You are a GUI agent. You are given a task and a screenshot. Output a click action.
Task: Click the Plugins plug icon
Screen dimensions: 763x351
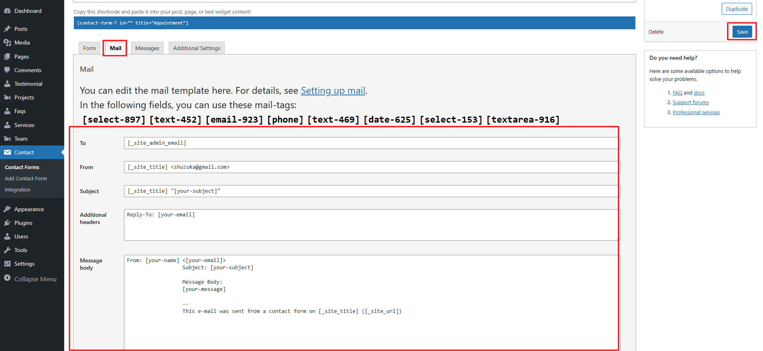tap(7, 223)
